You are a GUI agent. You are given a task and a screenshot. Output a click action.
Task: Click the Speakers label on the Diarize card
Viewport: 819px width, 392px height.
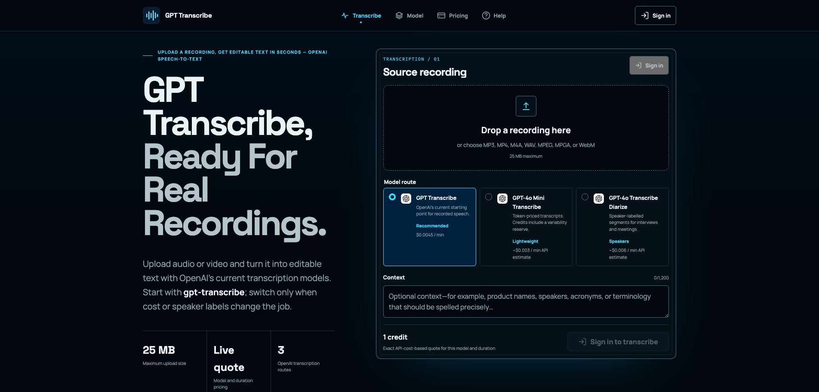[x=619, y=242]
